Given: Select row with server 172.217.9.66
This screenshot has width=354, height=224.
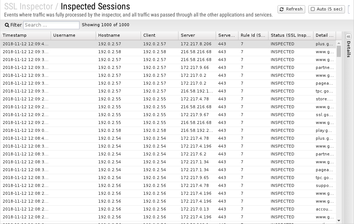Looking at the screenshot, I should 168,68.
